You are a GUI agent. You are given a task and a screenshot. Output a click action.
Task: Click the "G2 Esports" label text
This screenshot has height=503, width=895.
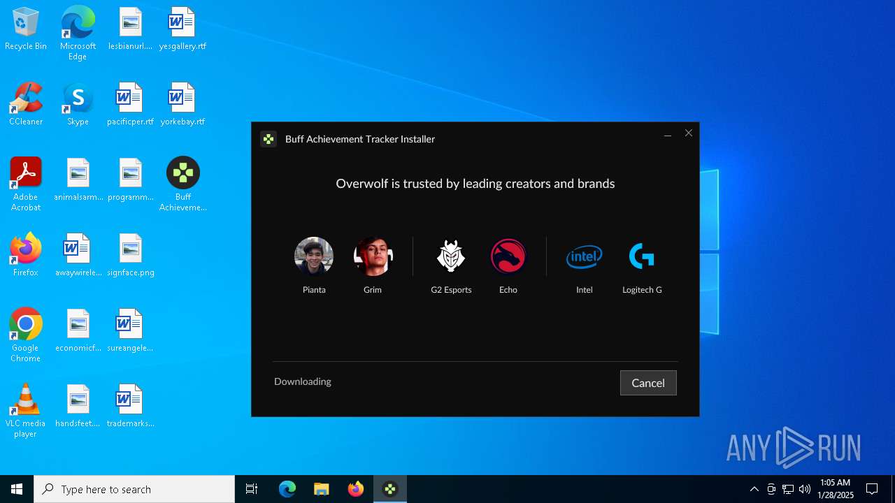click(x=451, y=290)
